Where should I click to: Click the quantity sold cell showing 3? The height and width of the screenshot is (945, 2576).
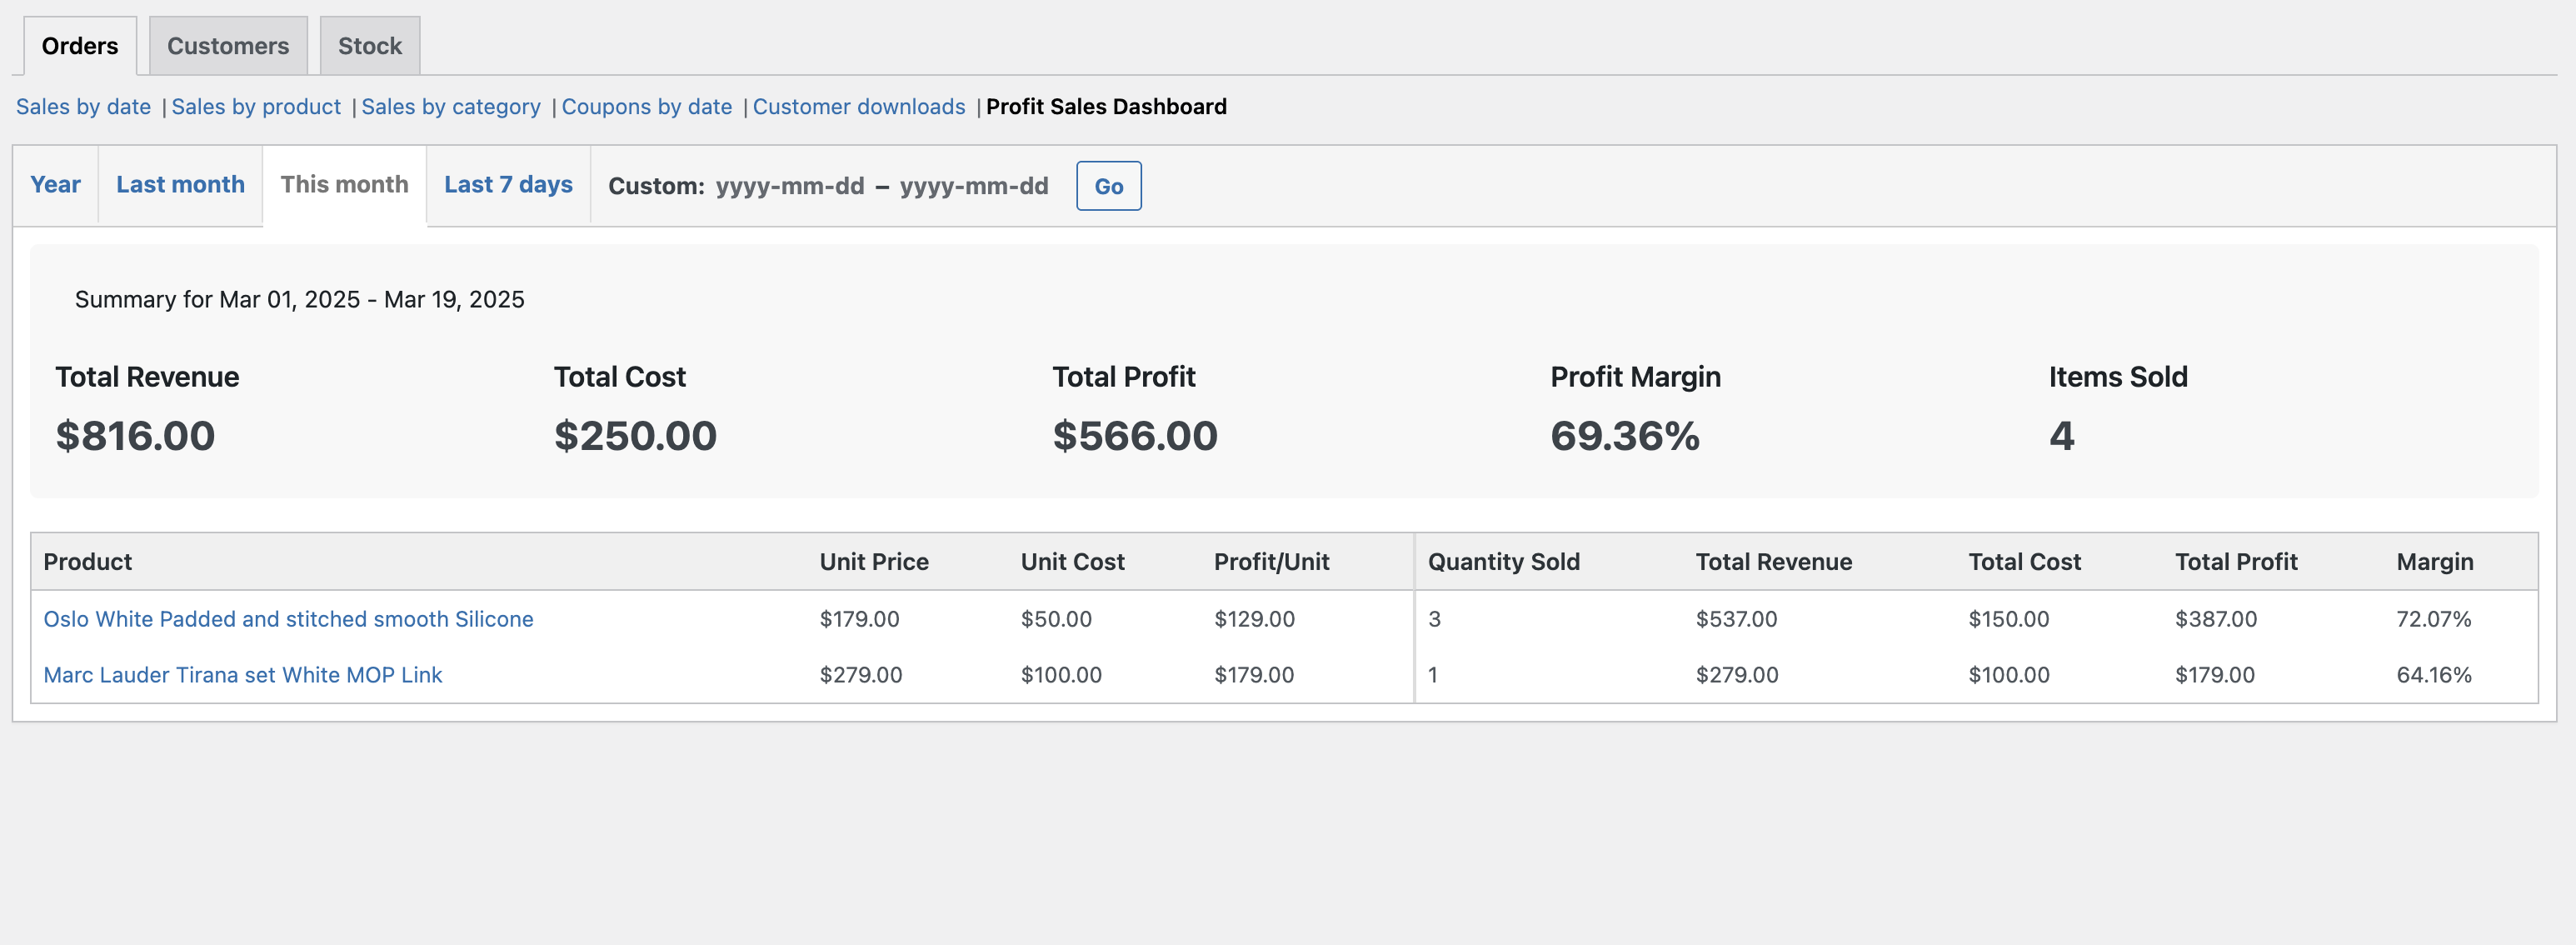[x=1434, y=619]
